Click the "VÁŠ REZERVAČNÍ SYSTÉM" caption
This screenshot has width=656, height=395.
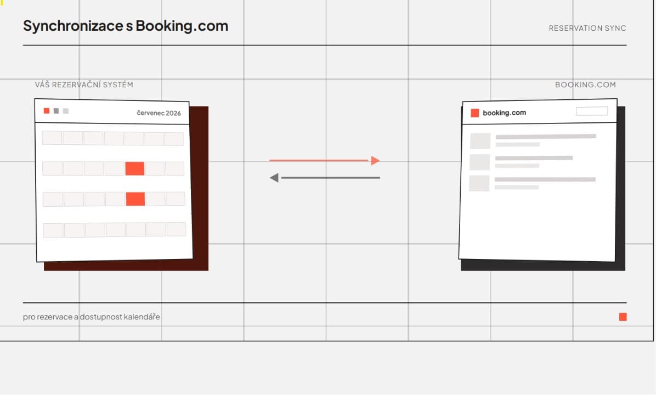pyautogui.click(x=84, y=84)
